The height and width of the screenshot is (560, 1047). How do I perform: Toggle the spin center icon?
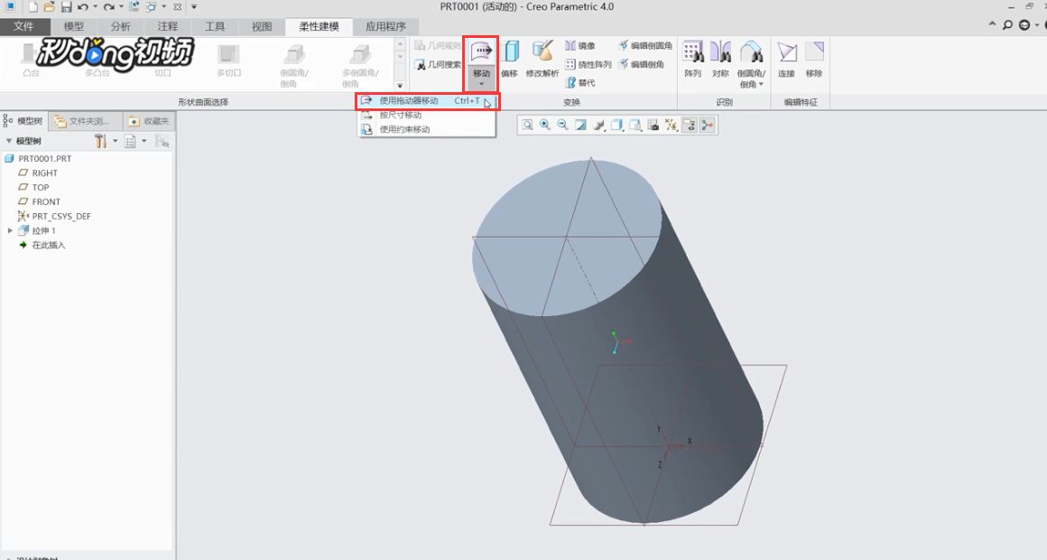click(707, 125)
